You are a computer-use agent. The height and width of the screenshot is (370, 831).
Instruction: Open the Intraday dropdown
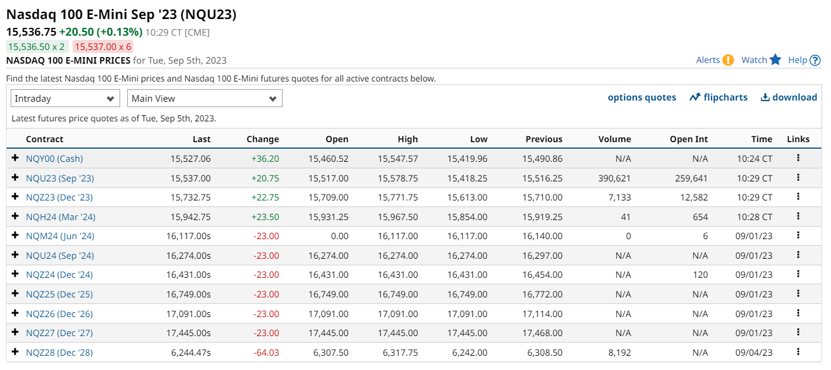pyautogui.click(x=65, y=99)
